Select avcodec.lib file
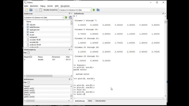This screenshot has height=106, width=189. pos(34,42)
